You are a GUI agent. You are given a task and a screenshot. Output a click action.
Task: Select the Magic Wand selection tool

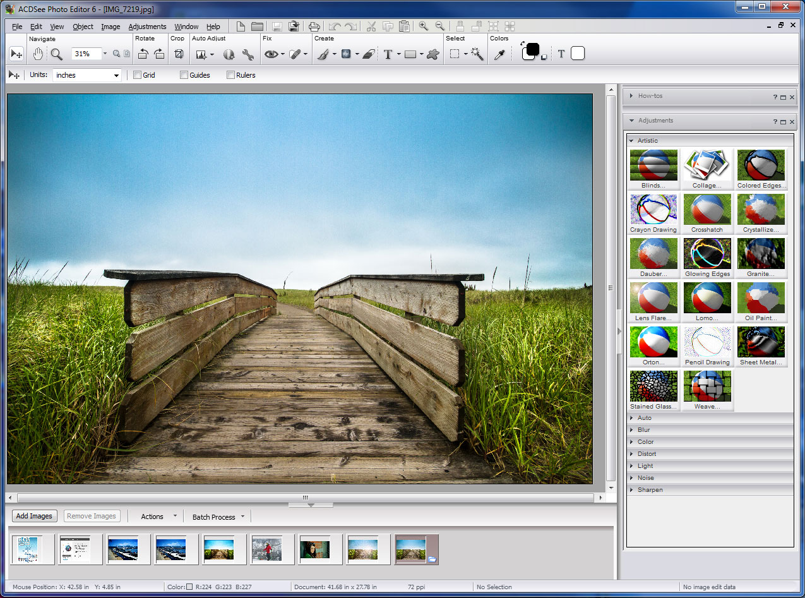(477, 54)
